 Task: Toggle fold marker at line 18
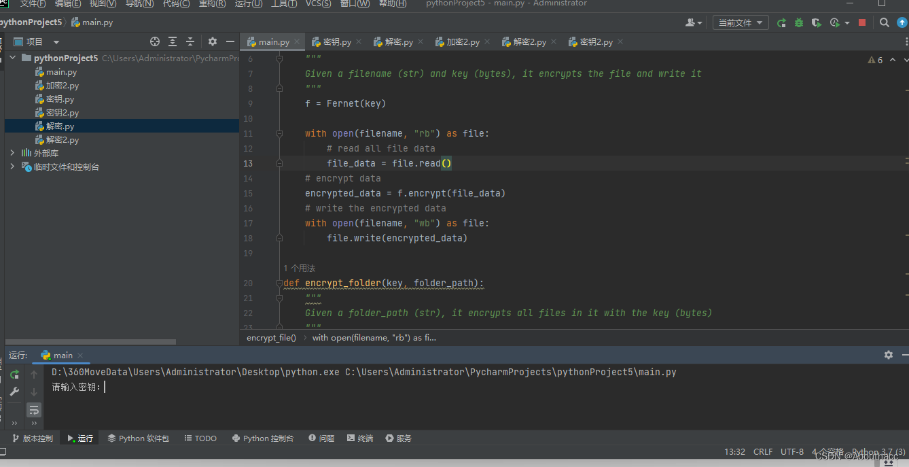[x=279, y=239]
